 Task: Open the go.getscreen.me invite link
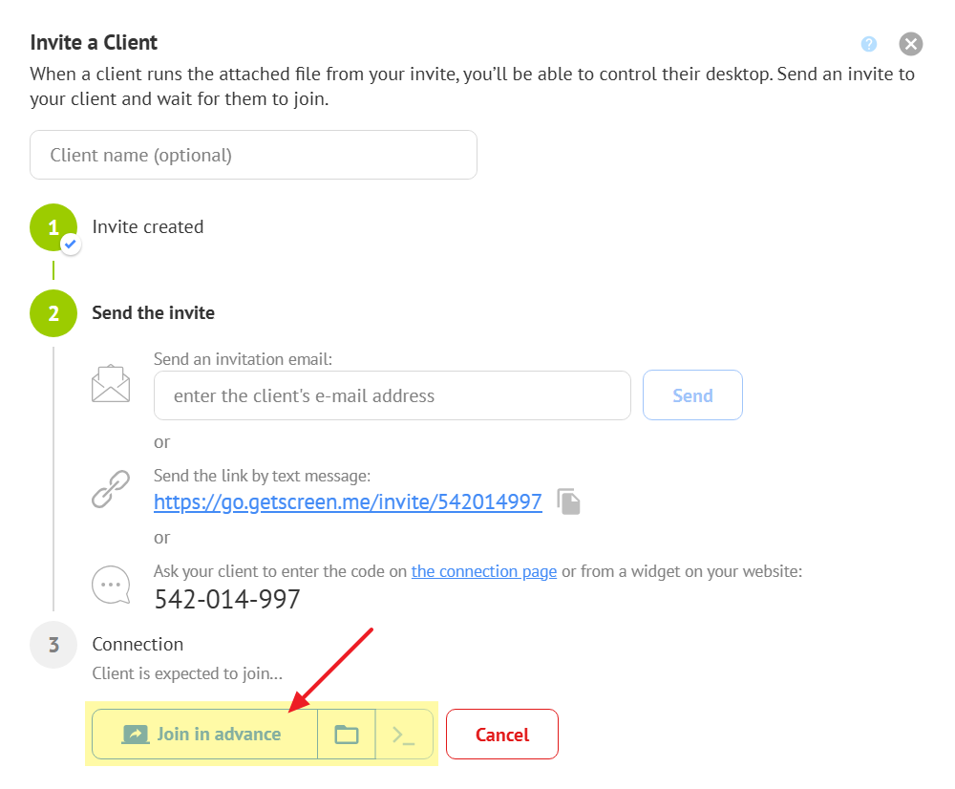coord(348,501)
